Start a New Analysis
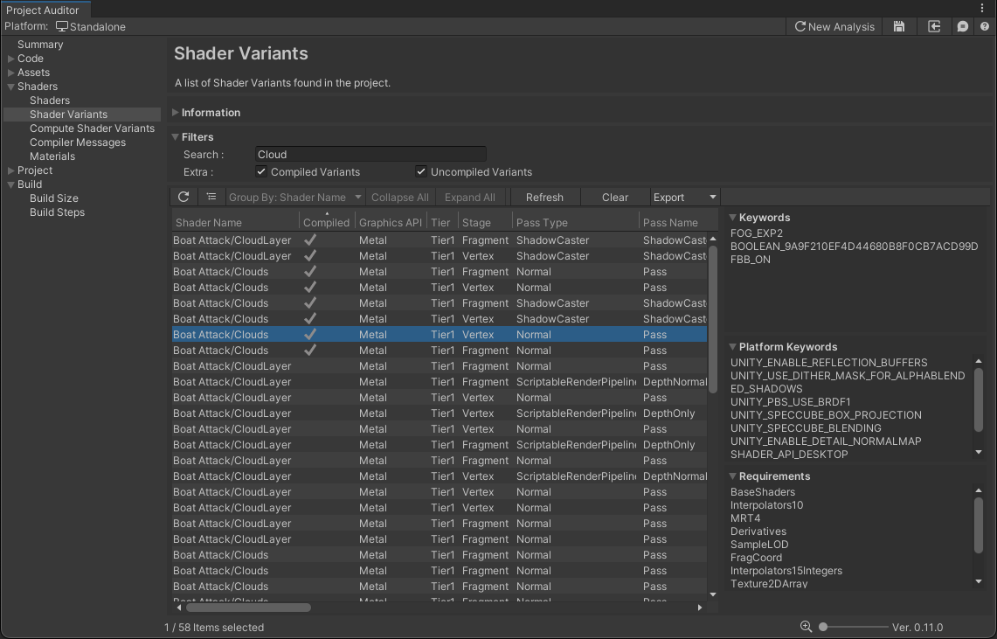997x639 pixels. click(834, 27)
